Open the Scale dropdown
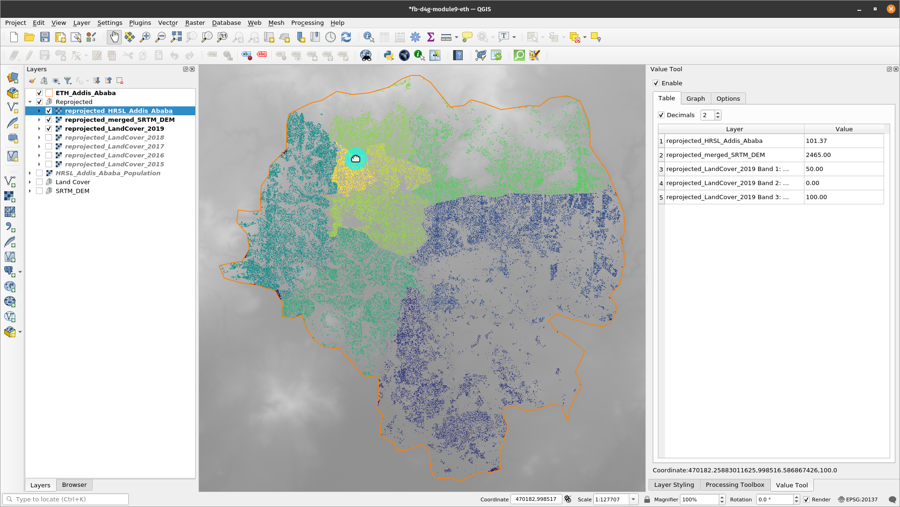This screenshot has height=507, width=900. click(x=633, y=500)
